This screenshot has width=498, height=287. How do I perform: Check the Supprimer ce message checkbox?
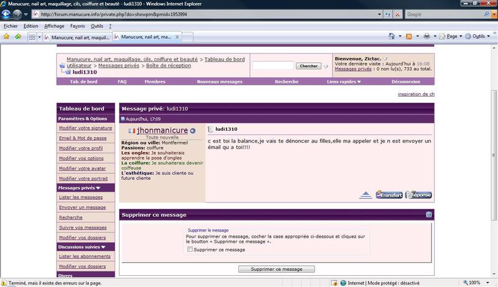coord(190,250)
